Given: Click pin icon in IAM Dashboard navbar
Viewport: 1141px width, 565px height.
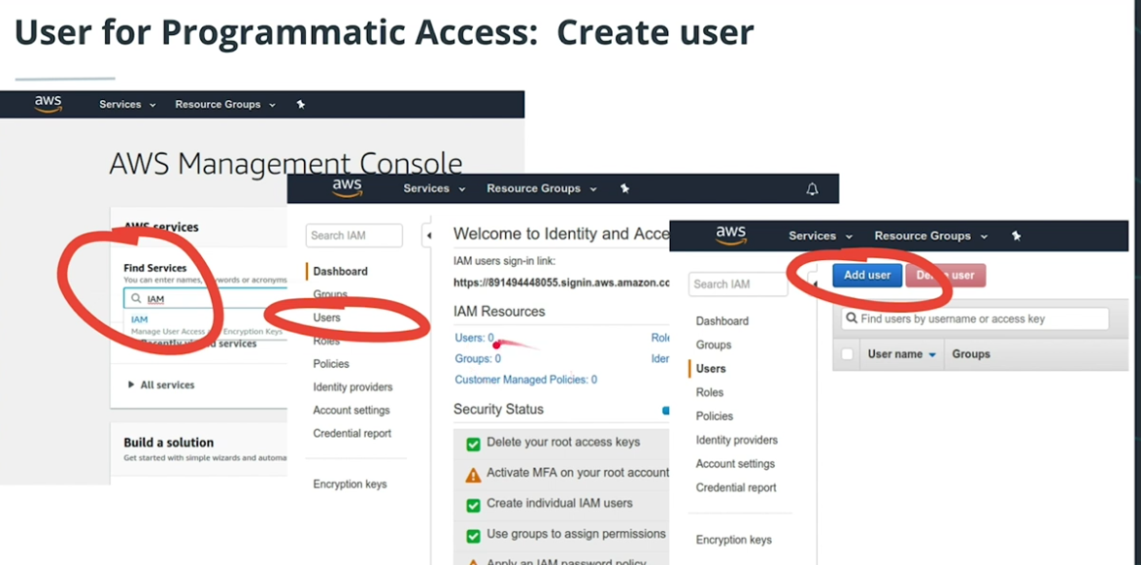Looking at the screenshot, I should pyautogui.click(x=624, y=188).
